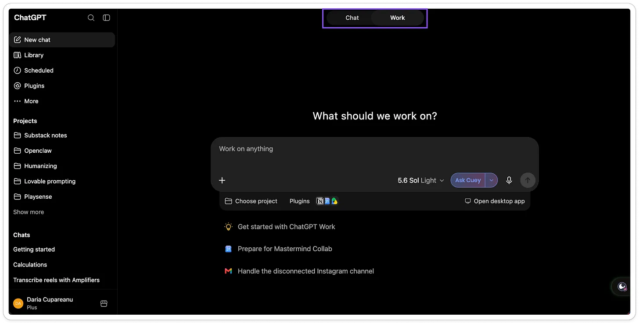Select Get started with ChatGPT Work suggestion
The width and height of the screenshot is (639, 323).
(x=280, y=227)
